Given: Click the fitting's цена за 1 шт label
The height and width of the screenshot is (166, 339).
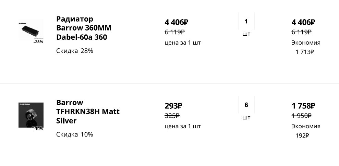Looking at the screenshot, I should 183,126.
